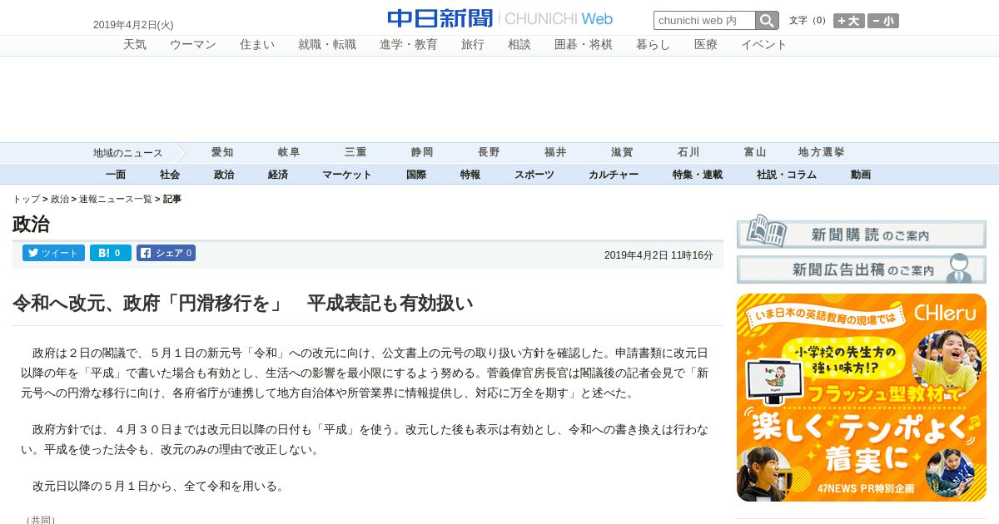Go to 一面 front page tab
This screenshot has height=524, width=999.
[116, 175]
